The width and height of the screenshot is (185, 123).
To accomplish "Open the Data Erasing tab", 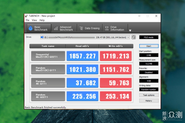I will pos(90,28).
